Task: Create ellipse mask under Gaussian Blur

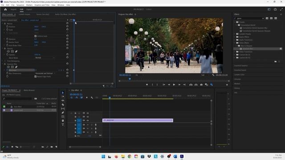Action: (8, 67)
